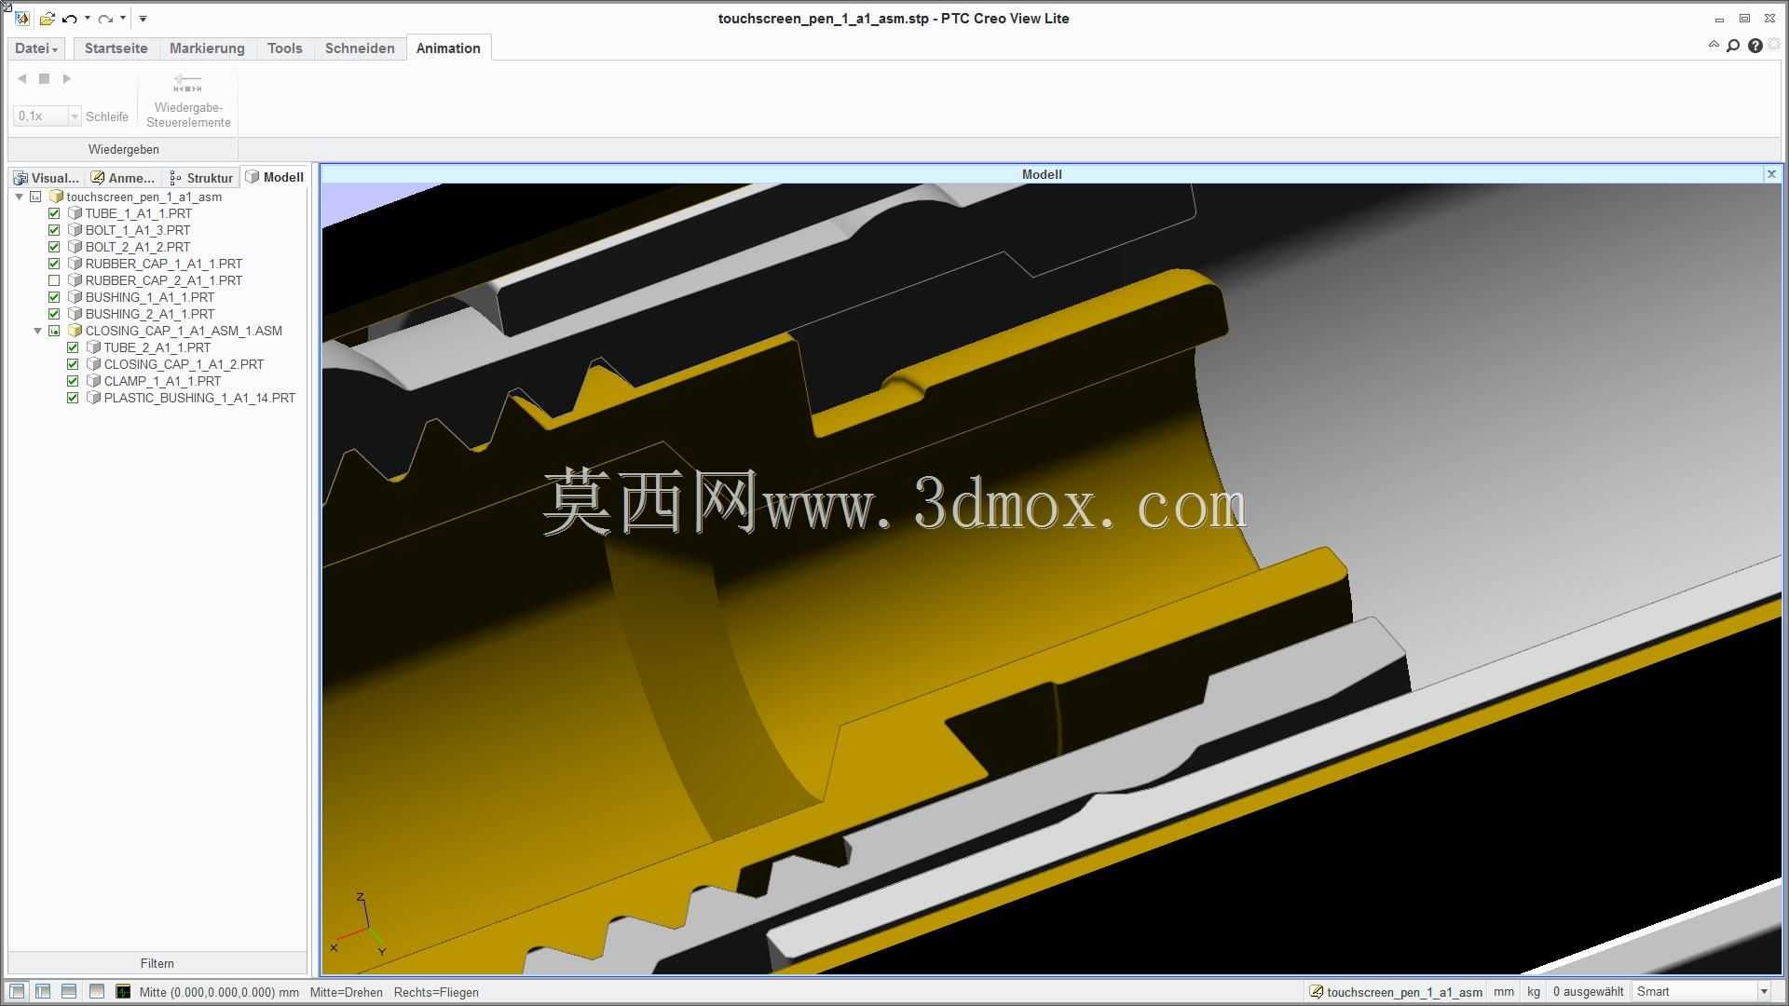The image size is (1789, 1006).
Task: Click the Wiedergabe-Steuerelemente playback controls icon
Action: coord(187,84)
